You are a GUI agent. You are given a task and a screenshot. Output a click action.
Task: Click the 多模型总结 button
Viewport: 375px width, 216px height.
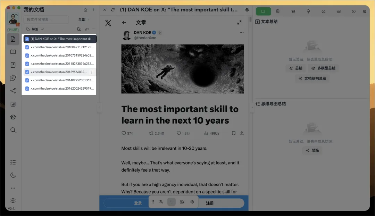323,68
